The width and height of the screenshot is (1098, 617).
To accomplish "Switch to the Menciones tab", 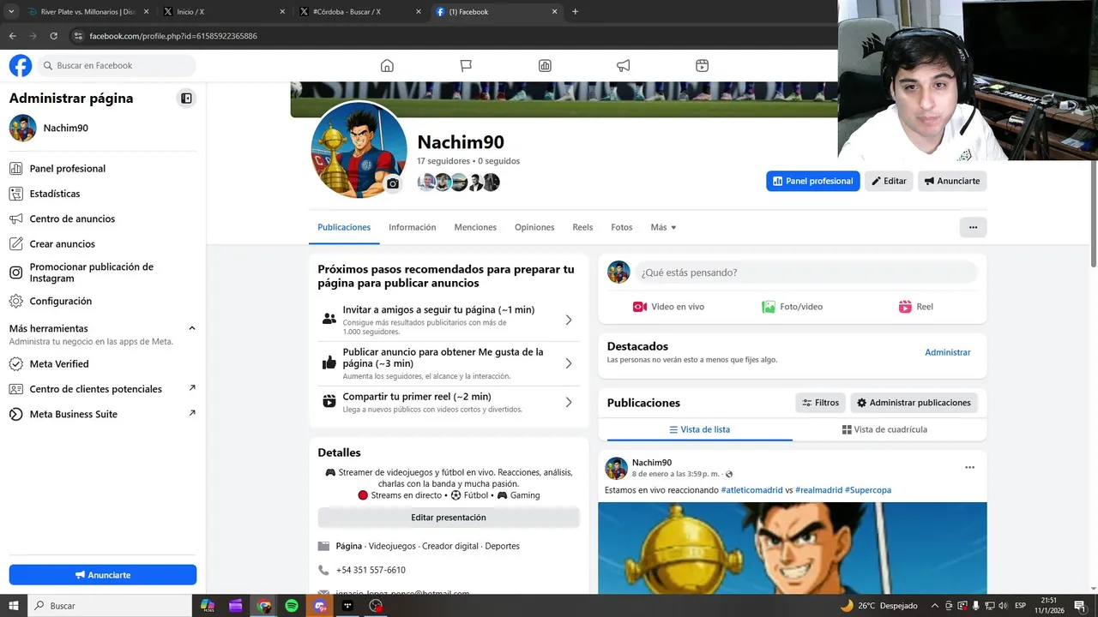I will click(475, 227).
